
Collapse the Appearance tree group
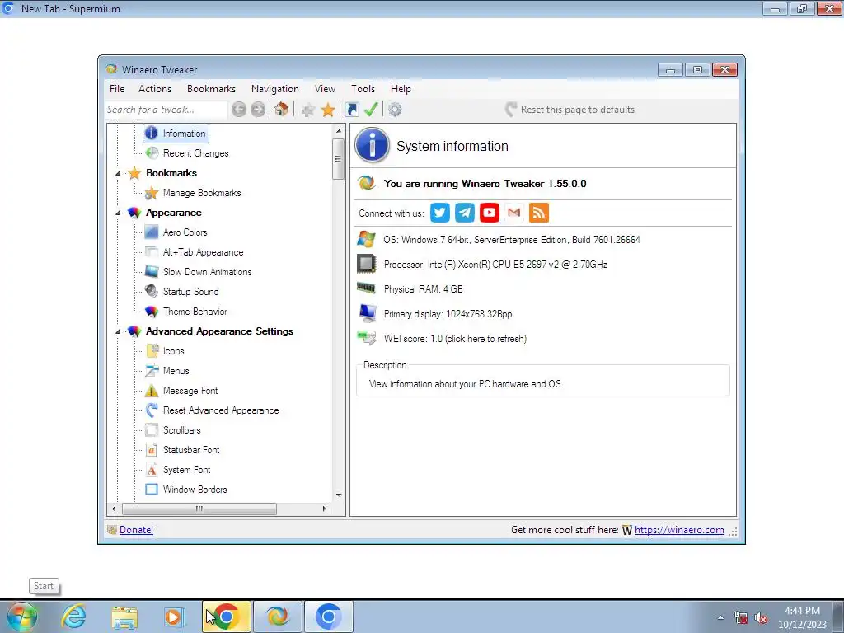point(118,213)
